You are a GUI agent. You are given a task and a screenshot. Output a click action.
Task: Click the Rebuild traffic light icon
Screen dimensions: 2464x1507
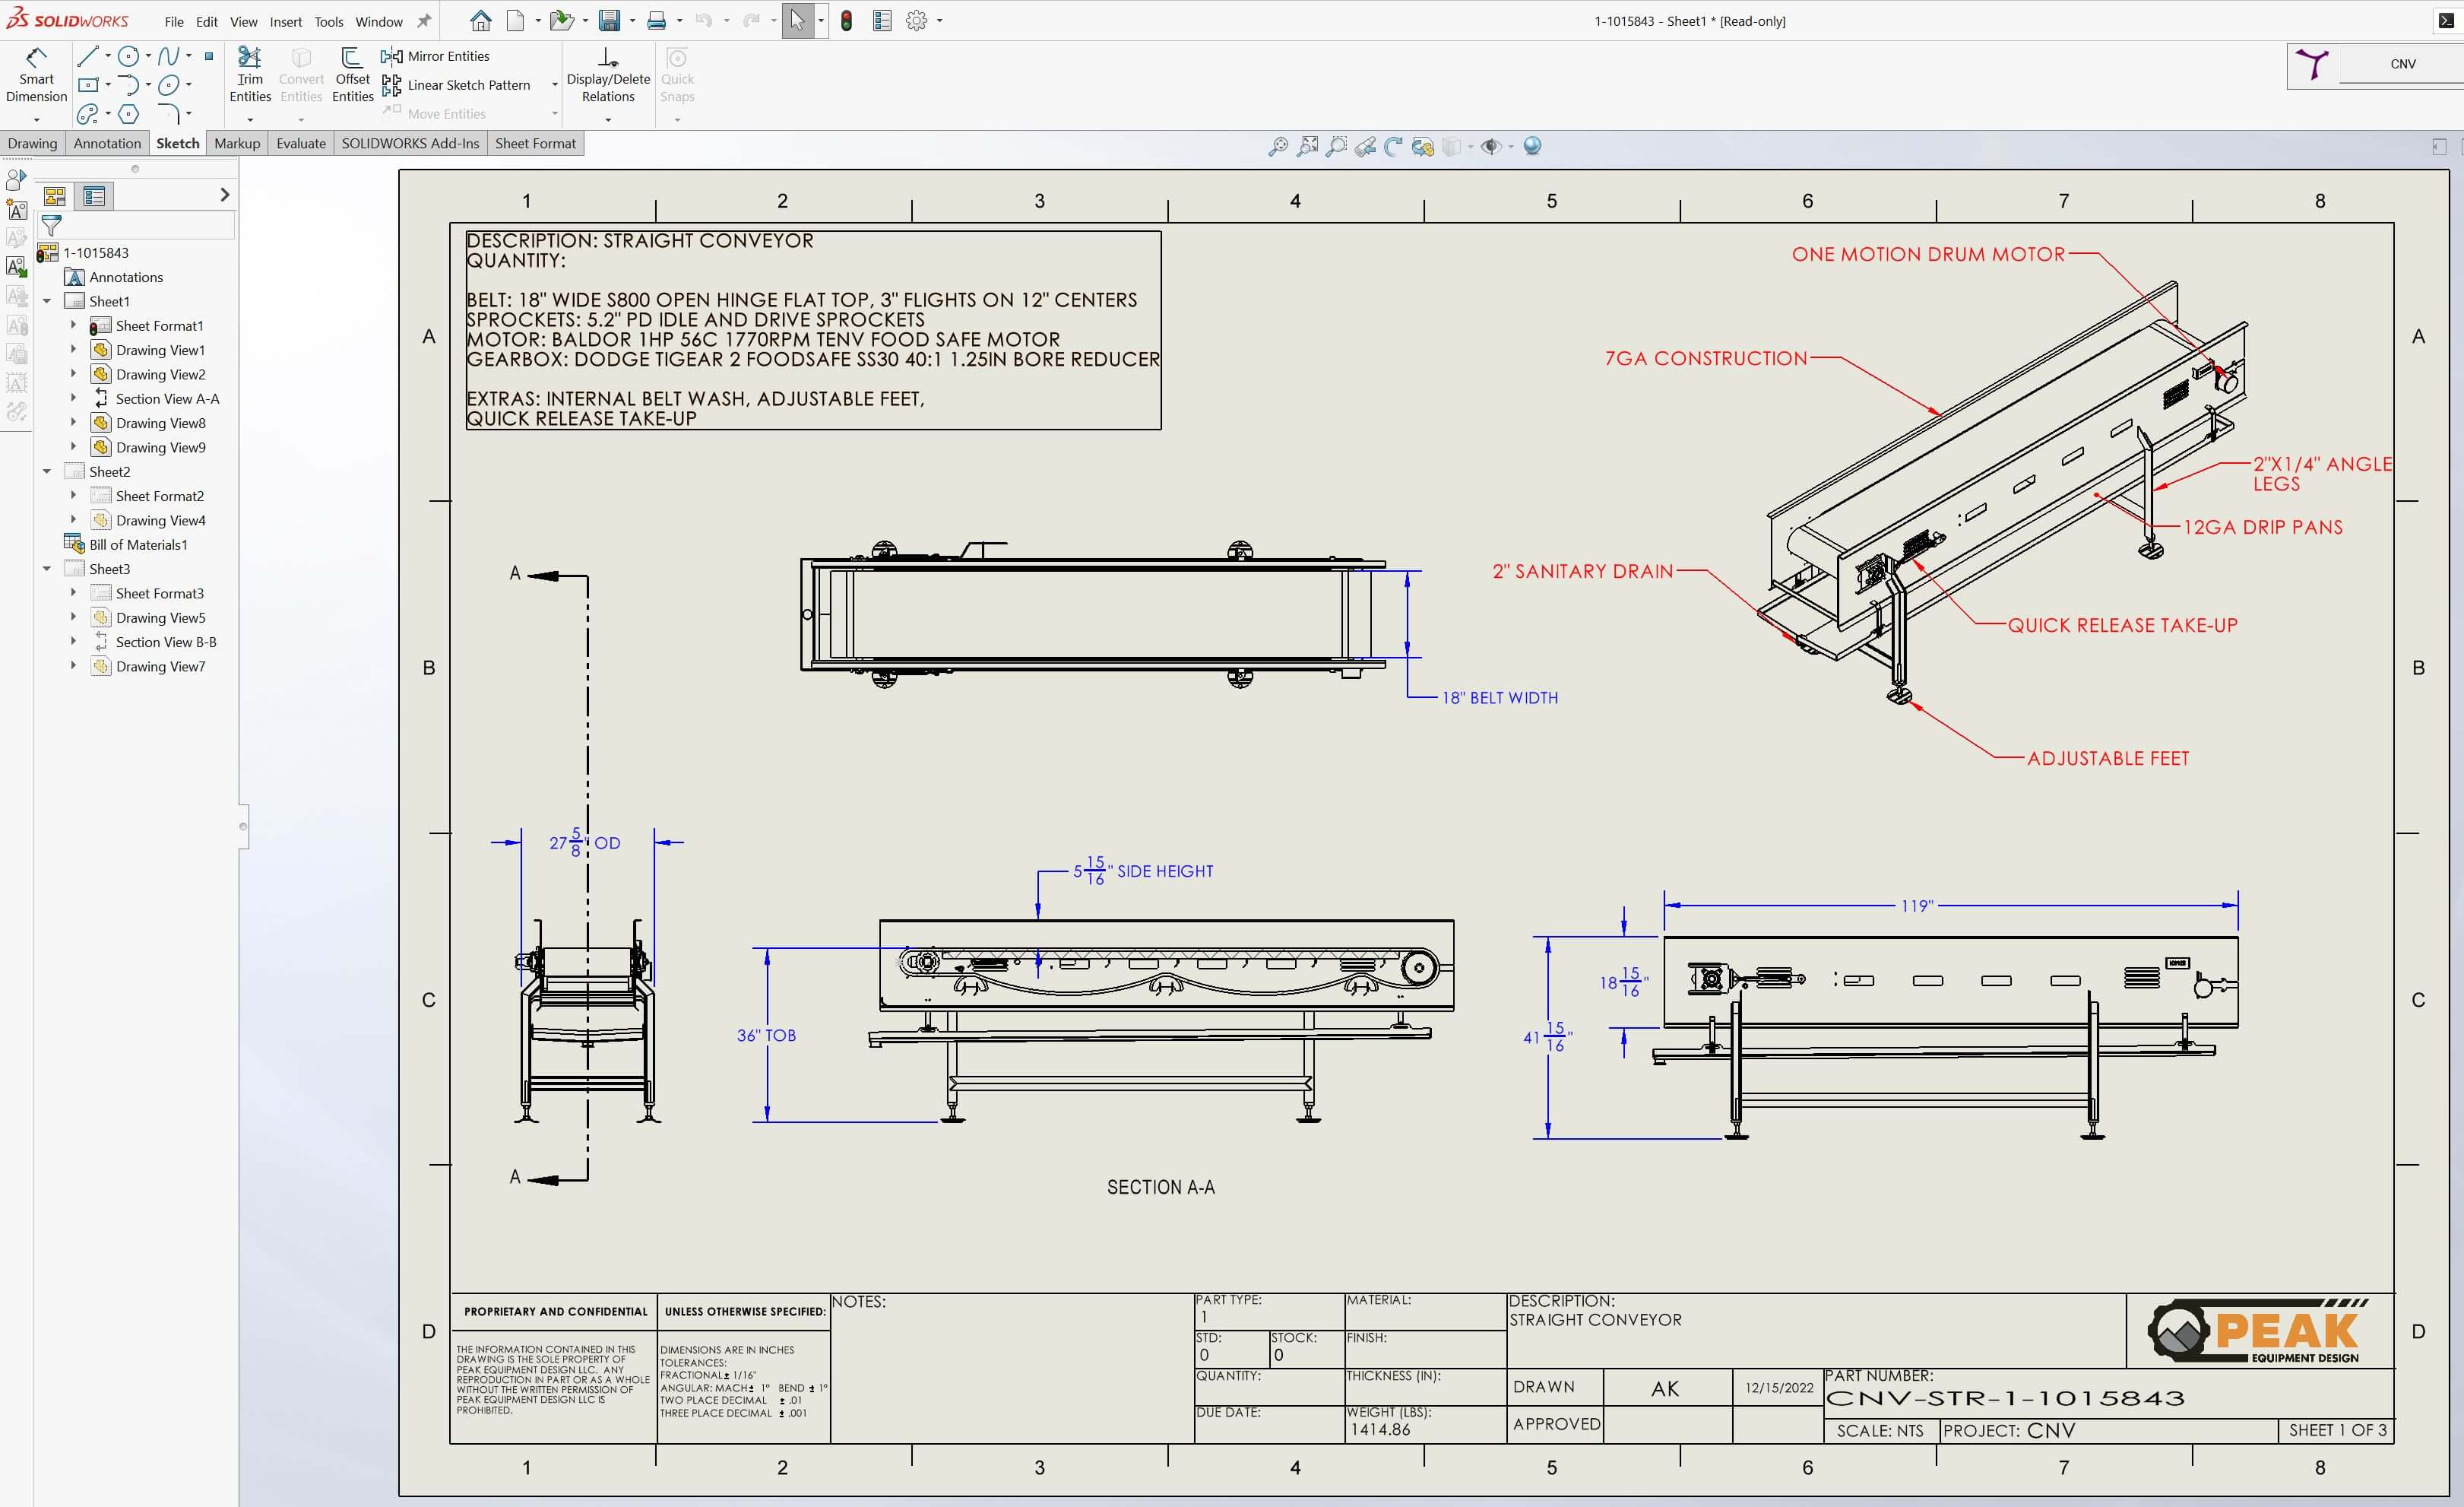(x=846, y=21)
